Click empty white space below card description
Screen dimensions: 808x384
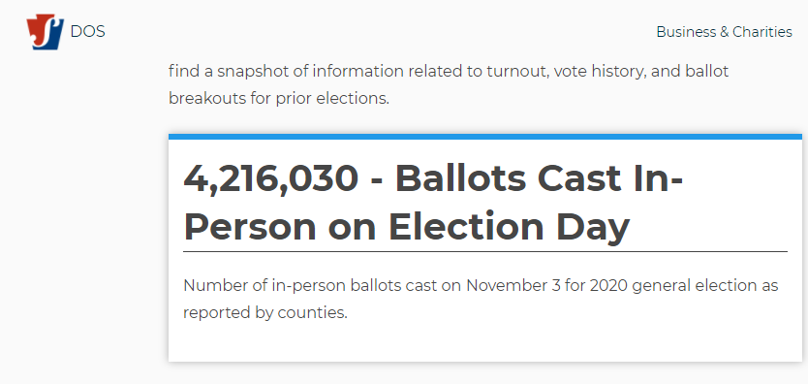point(485,342)
